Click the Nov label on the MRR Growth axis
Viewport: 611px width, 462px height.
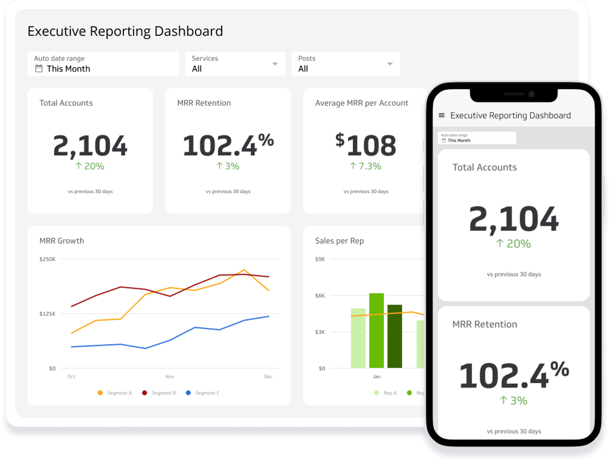click(170, 376)
